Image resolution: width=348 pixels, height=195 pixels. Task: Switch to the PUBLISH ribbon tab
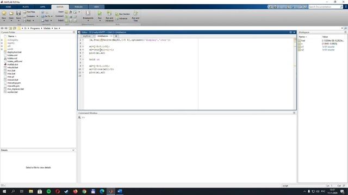click(78, 7)
